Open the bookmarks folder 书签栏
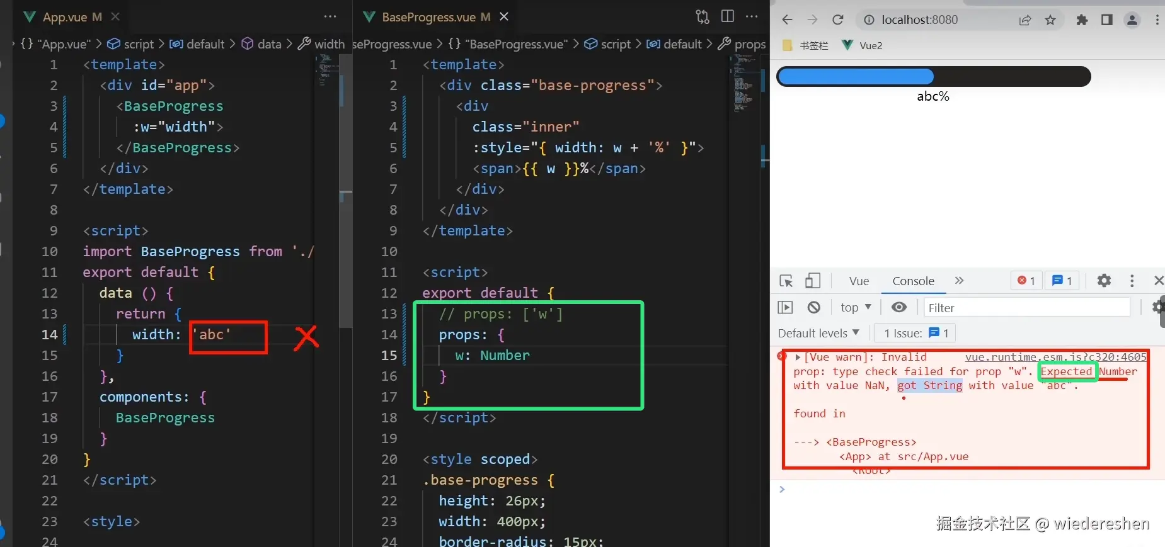 pos(805,45)
